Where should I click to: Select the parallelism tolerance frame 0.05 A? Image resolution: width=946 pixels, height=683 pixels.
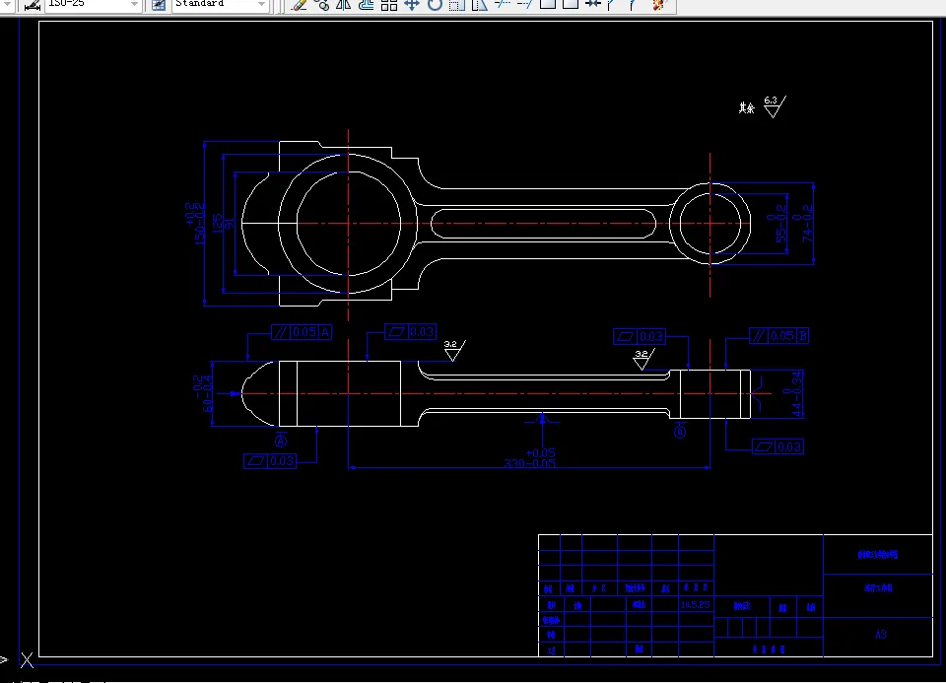(x=302, y=332)
